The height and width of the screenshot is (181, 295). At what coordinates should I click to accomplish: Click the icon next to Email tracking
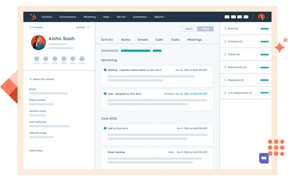(x=105, y=152)
